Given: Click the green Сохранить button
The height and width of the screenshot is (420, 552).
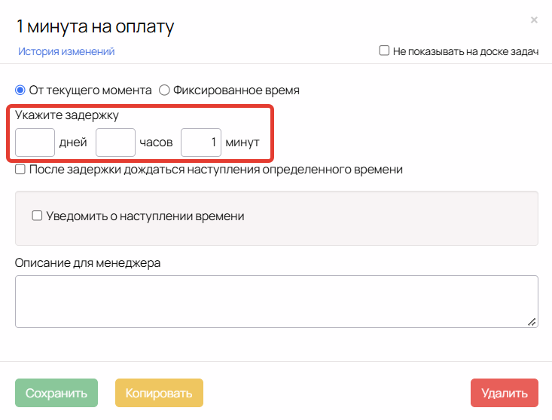Looking at the screenshot, I should pyautogui.click(x=56, y=393).
